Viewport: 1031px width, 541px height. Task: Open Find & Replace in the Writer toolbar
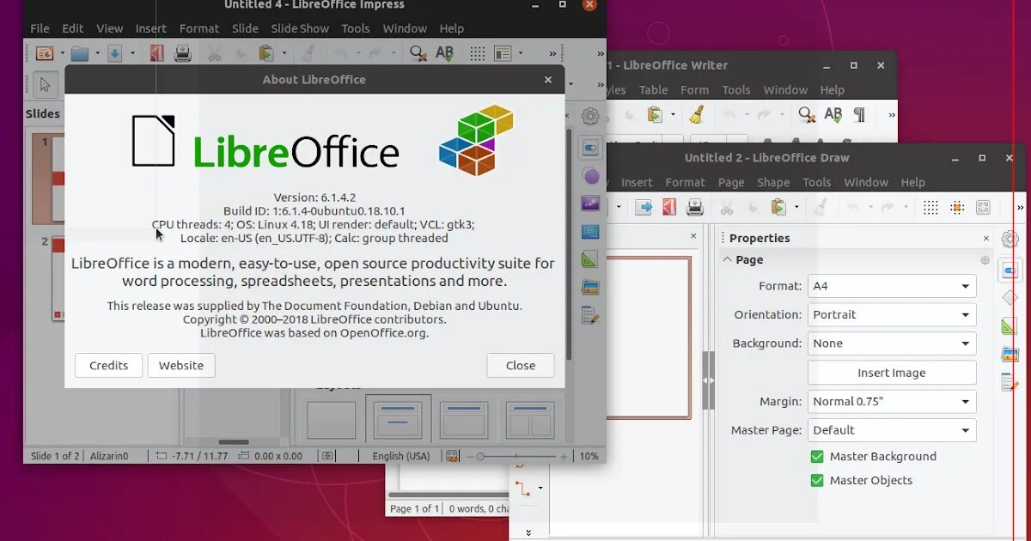pos(807,114)
